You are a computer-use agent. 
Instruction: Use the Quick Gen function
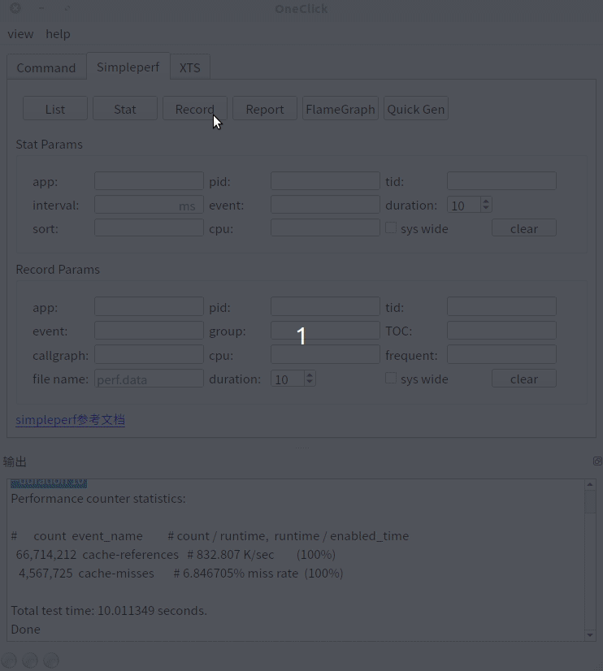click(x=415, y=108)
